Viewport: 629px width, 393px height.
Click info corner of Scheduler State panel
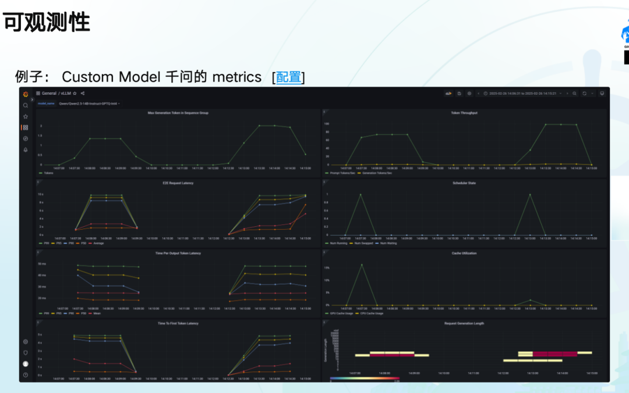click(324, 182)
